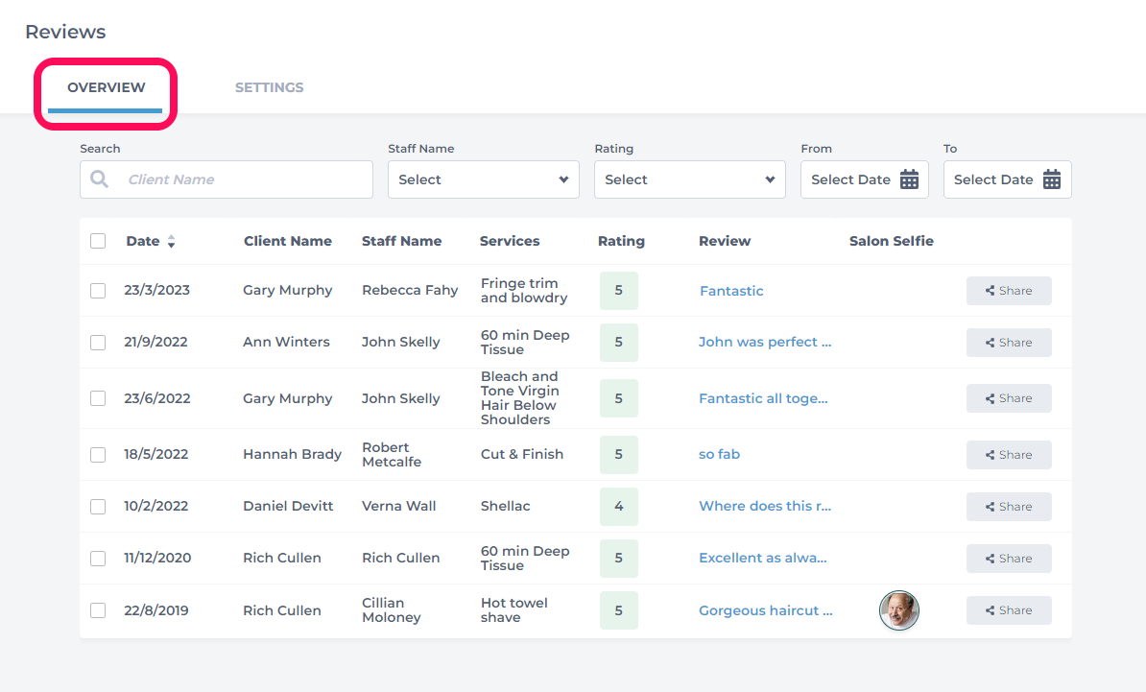Screen dimensions: 1146x692
Task: Click the Services column header
Action: (510, 241)
